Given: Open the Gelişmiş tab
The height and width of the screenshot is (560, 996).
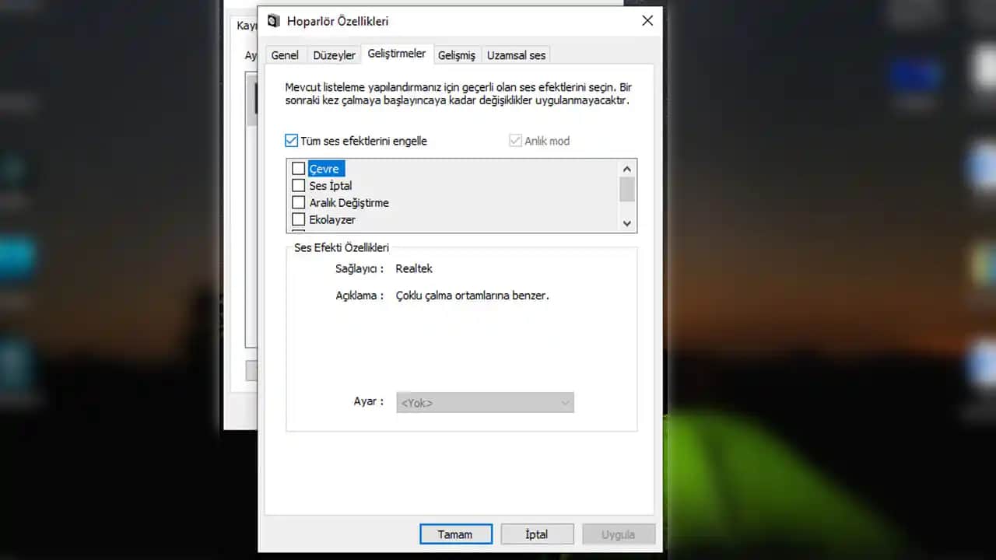Looking at the screenshot, I should tap(457, 55).
